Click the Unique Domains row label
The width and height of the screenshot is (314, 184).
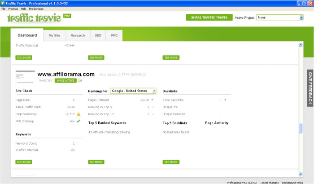[x=174, y=114]
